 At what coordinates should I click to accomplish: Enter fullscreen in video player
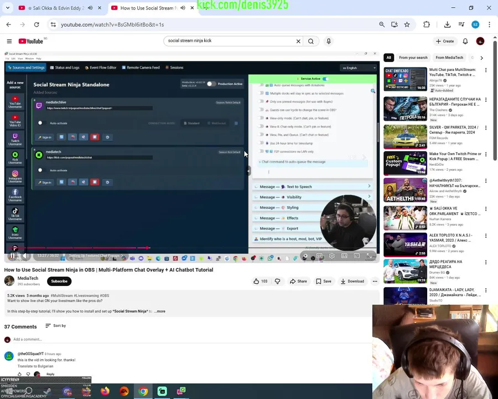(369, 256)
